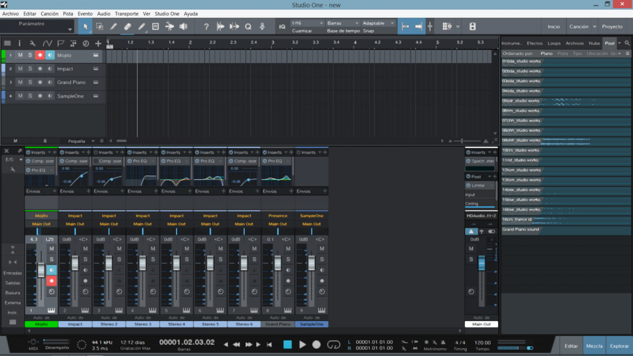
Task: Start playback with the play button
Action: pos(302,344)
